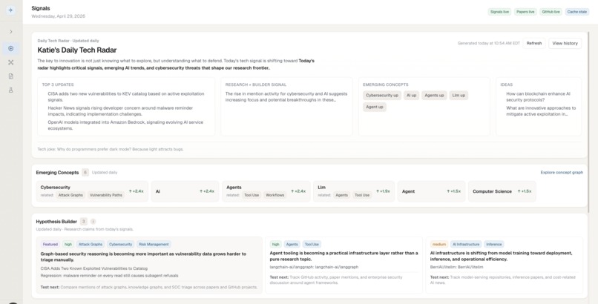The height and width of the screenshot is (304, 598).
Task: Click the Hypothesis Builder info icon
Action: pyautogui.click(x=93, y=222)
